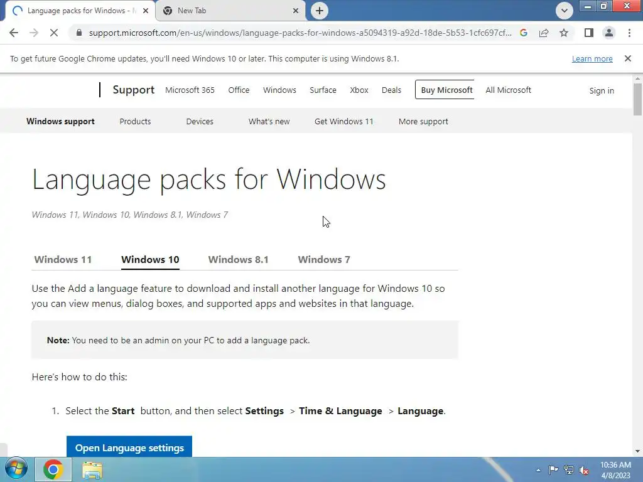The image size is (643, 482).
Task: Open the What's new link
Action: point(269,121)
